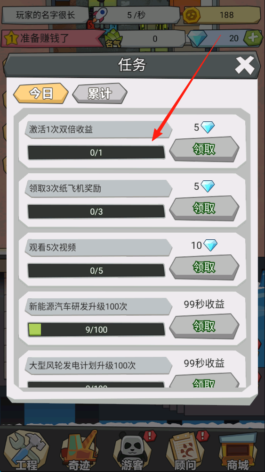Screen dimensions: 265x472
Task: Claim reward for 领取3次纸飞机奖励
Action: 204,208
